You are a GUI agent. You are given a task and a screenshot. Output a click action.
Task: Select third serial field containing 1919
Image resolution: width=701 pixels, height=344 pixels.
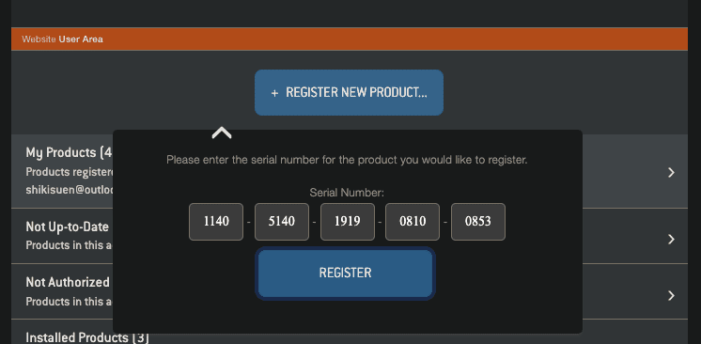(348, 222)
